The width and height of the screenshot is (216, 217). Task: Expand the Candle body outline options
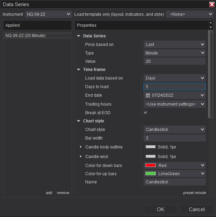81,147
